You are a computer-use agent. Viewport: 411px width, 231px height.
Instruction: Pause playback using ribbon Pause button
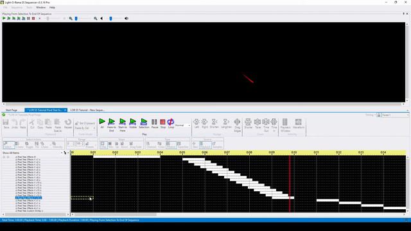(155, 123)
